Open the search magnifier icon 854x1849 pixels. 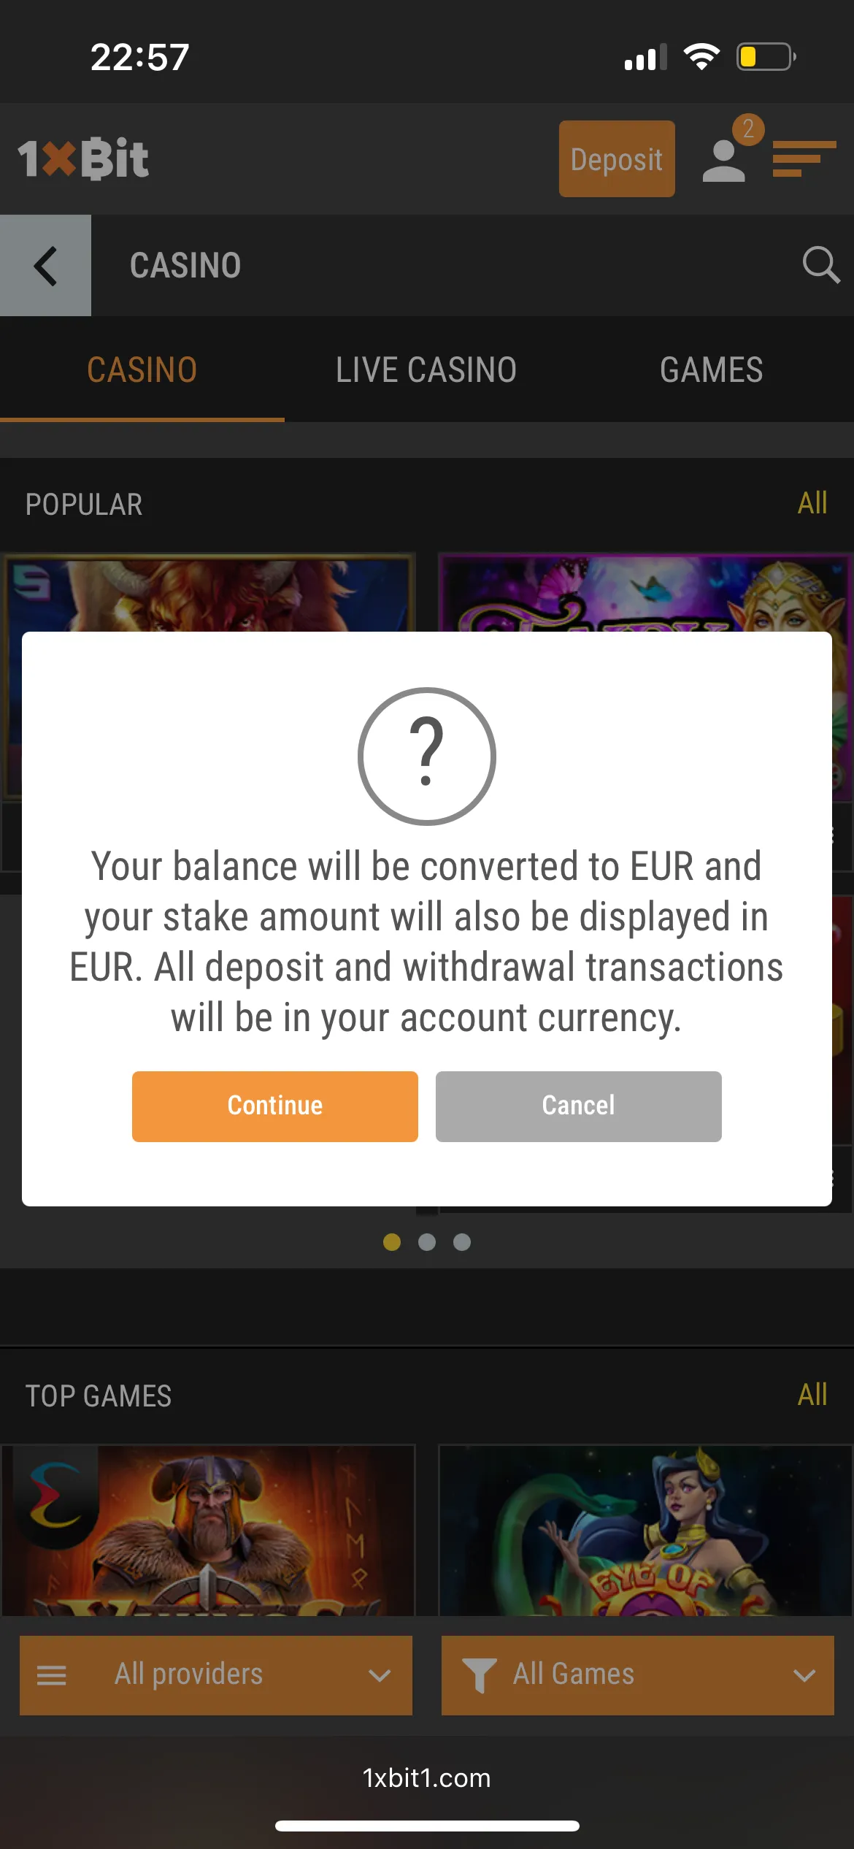pyautogui.click(x=820, y=264)
